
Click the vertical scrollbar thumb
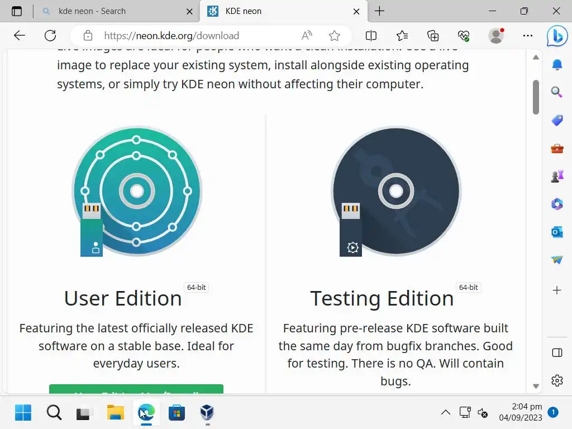pyautogui.click(x=536, y=97)
